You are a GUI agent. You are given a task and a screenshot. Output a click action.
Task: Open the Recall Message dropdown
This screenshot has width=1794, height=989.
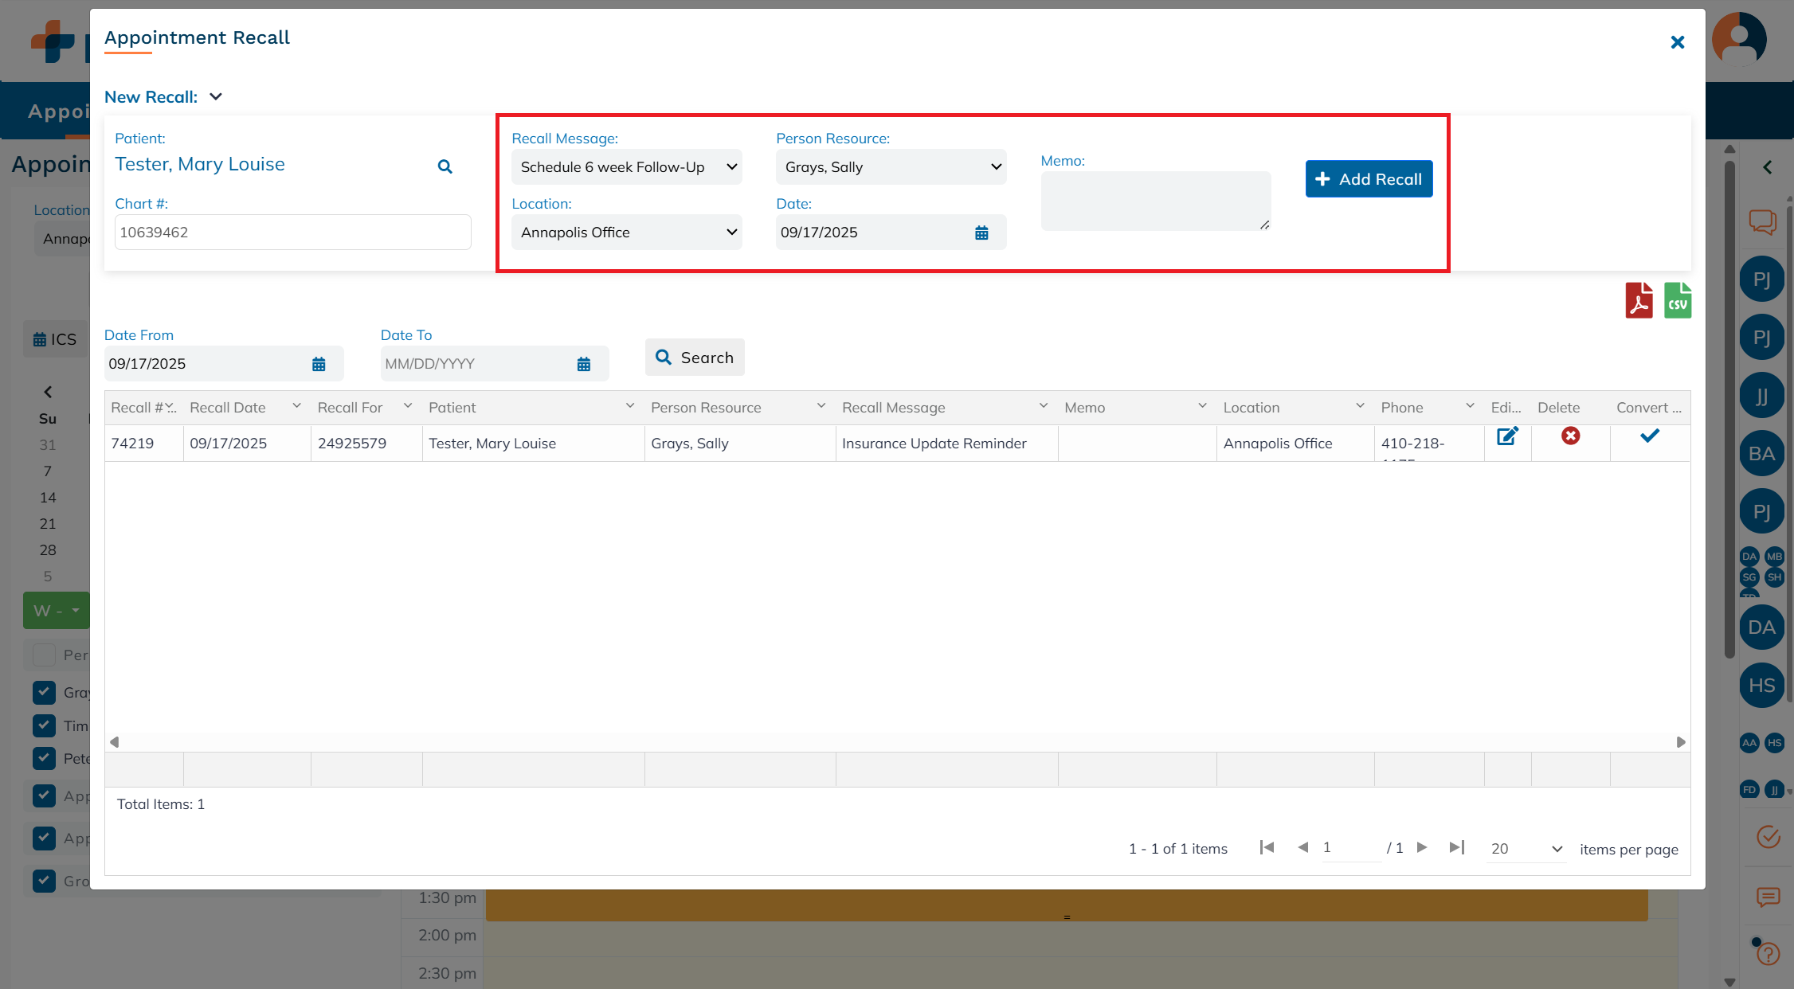(x=627, y=167)
